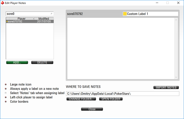Toggle Always apply a label on new note
This screenshot has width=184, height=119.
click(x=6, y=89)
